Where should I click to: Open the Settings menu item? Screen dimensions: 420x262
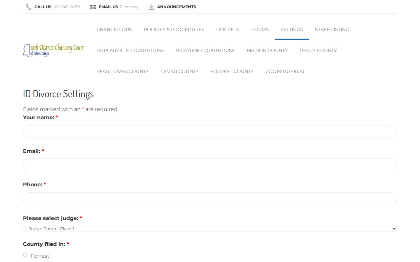click(292, 29)
